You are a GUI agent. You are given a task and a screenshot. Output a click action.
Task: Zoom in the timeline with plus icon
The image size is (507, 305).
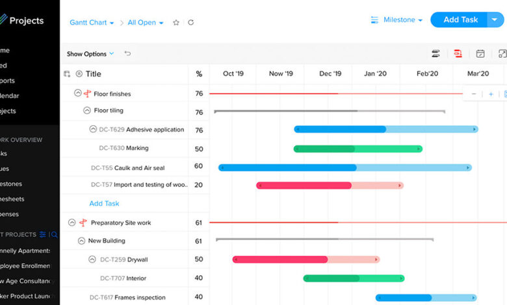[491, 94]
